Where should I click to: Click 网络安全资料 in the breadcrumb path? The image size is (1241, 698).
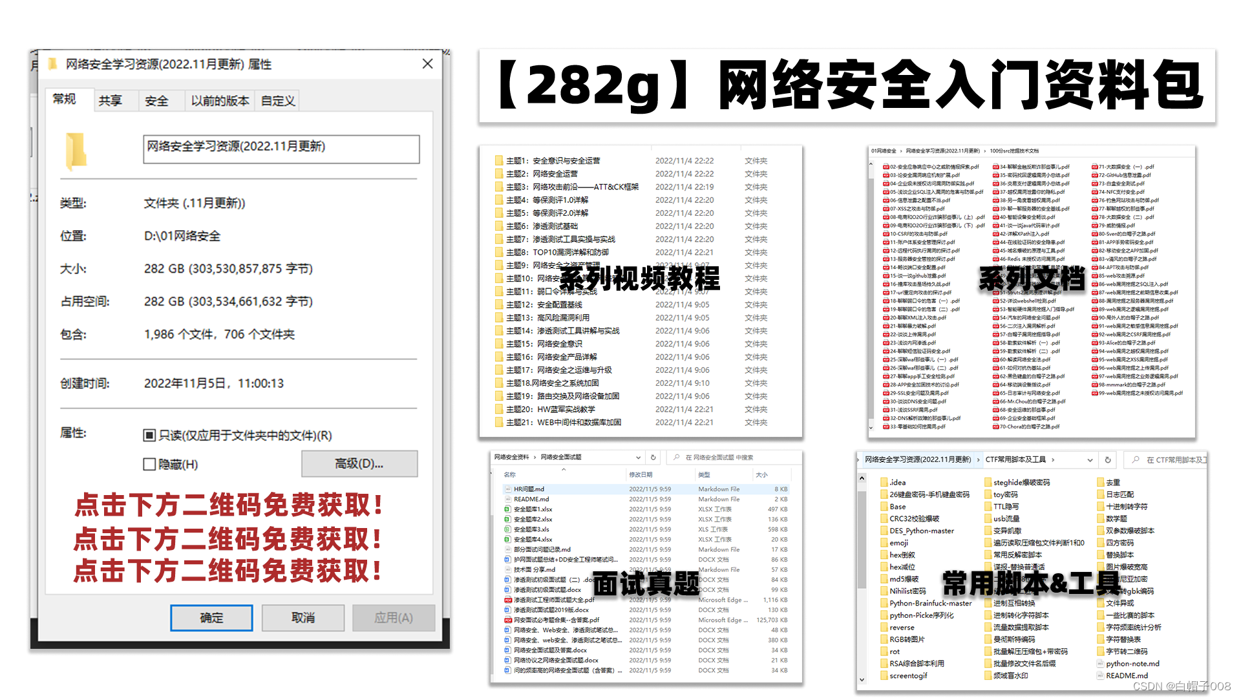[511, 457]
